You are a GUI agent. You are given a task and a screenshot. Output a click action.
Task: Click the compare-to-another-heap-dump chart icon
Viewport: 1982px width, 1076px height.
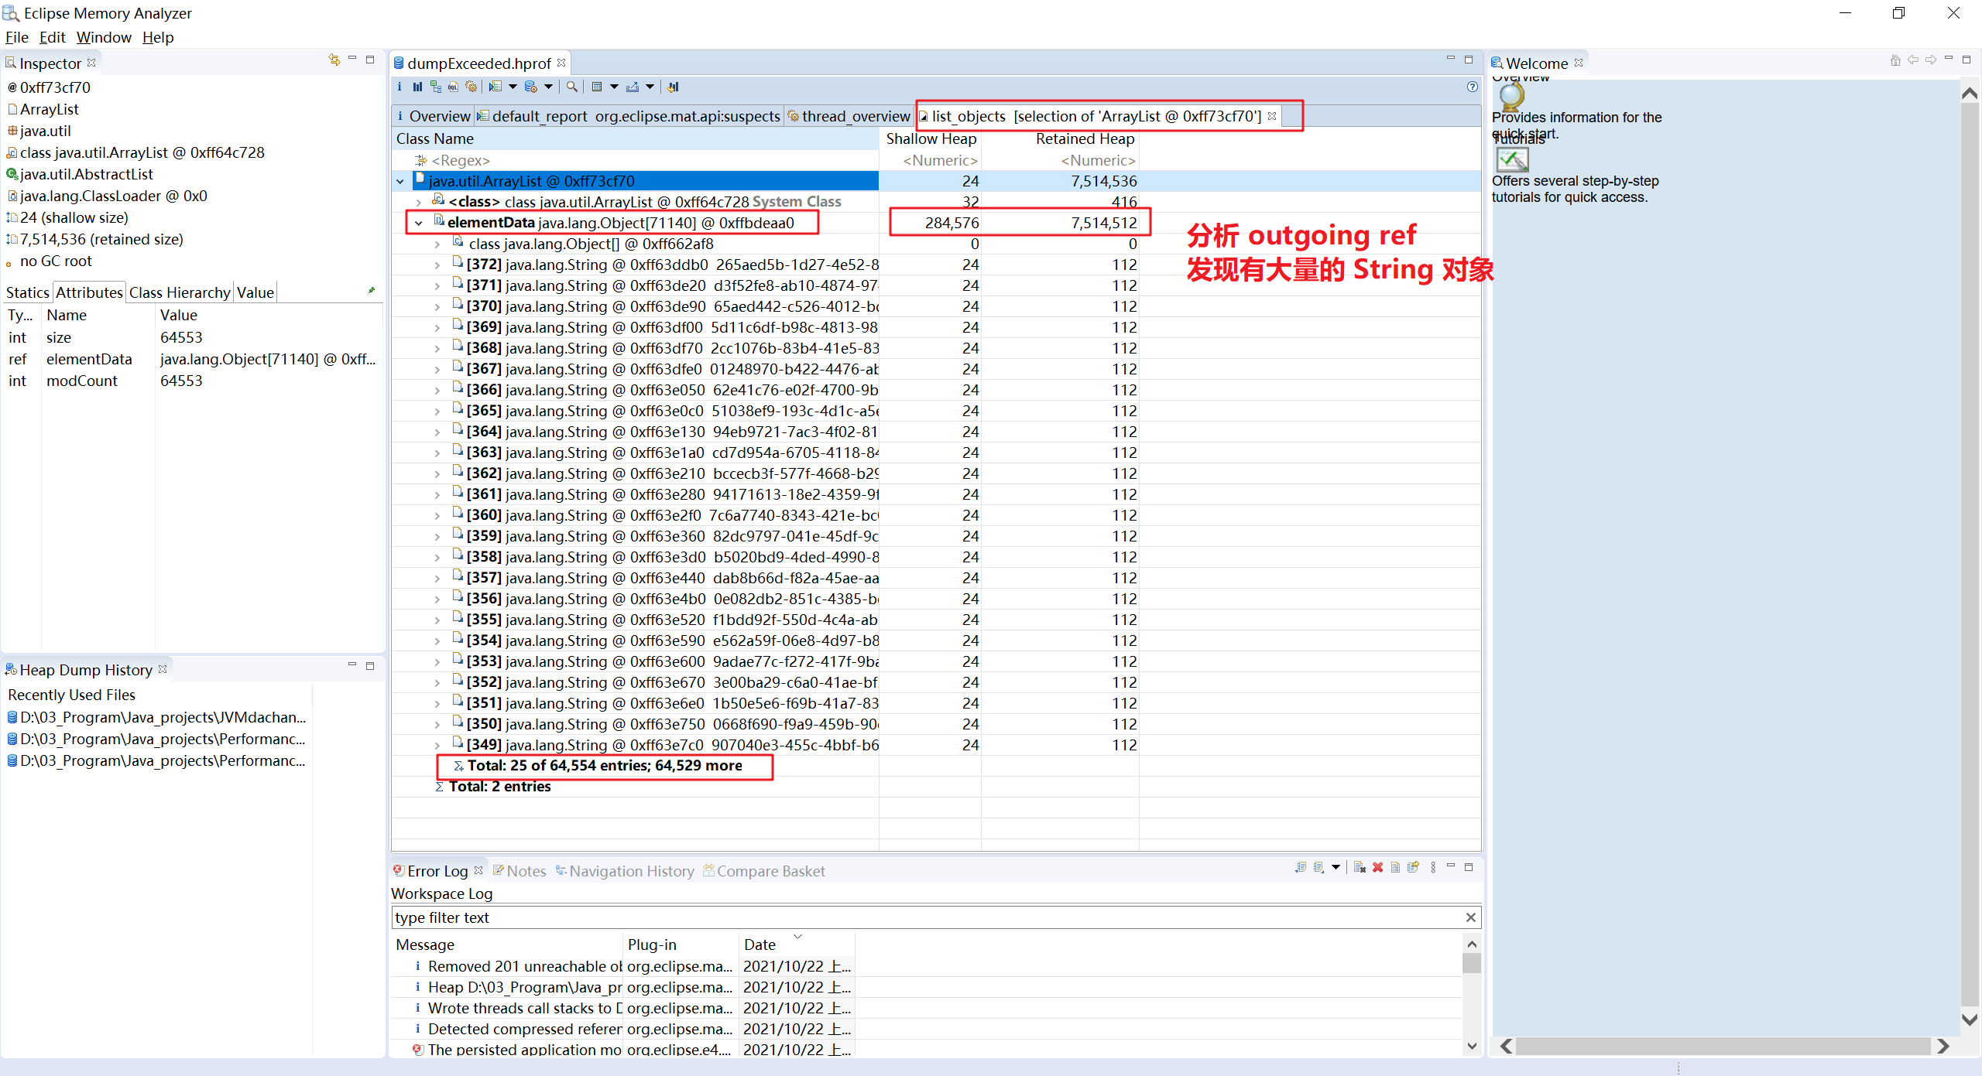pyautogui.click(x=674, y=87)
